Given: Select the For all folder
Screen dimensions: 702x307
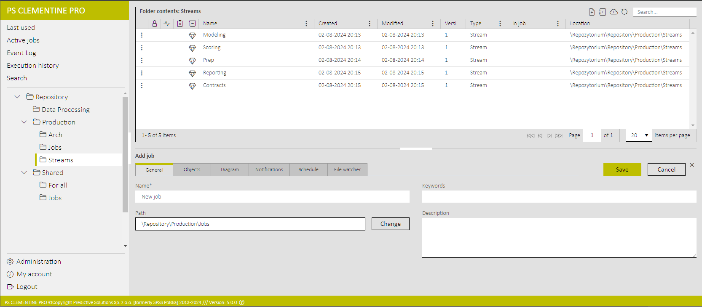Looking at the screenshot, I should coord(54,185).
